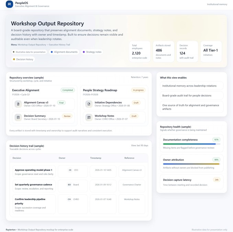The width and height of the screenshot is (233, 232).
Task: Select the Owner column header
Action: [x=62, y=158]
